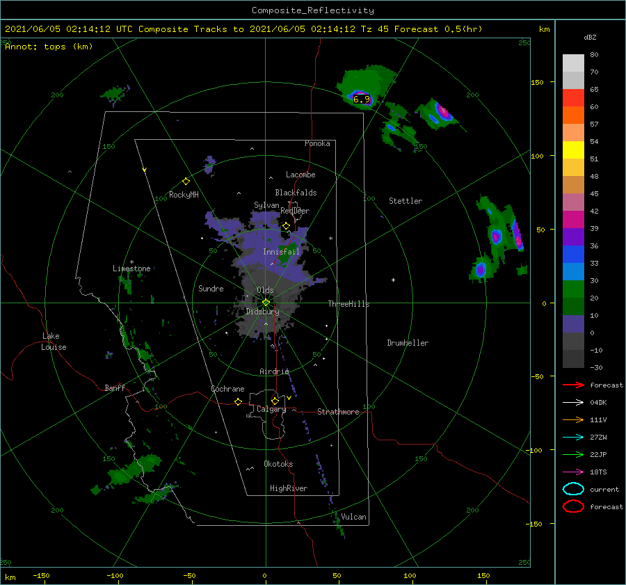The width and height of the screenshot is (626, 585).
Task: Click the Composite_Reflectivity title
Action: tap(313, 10)
